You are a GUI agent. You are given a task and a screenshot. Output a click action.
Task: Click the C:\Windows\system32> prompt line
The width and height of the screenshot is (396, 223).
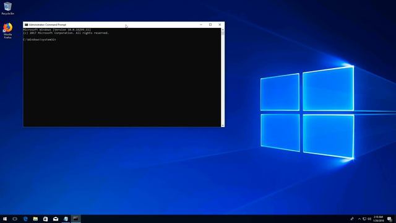click(40, 40)
